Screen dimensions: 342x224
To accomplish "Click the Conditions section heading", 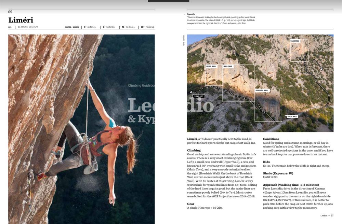I will [271, 139].
